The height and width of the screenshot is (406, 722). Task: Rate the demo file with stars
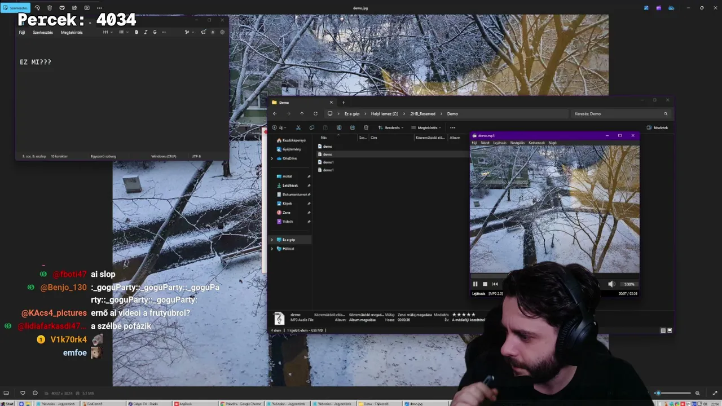point(464,315)
